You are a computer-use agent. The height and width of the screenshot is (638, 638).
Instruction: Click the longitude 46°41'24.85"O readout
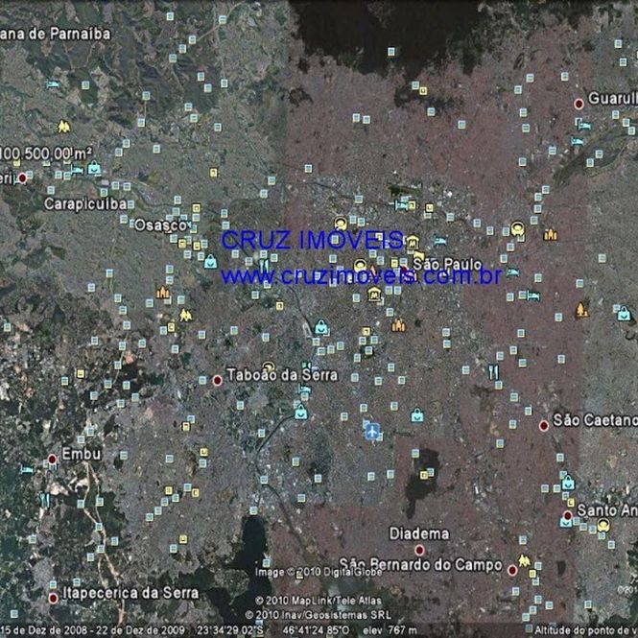pos(316,630)
